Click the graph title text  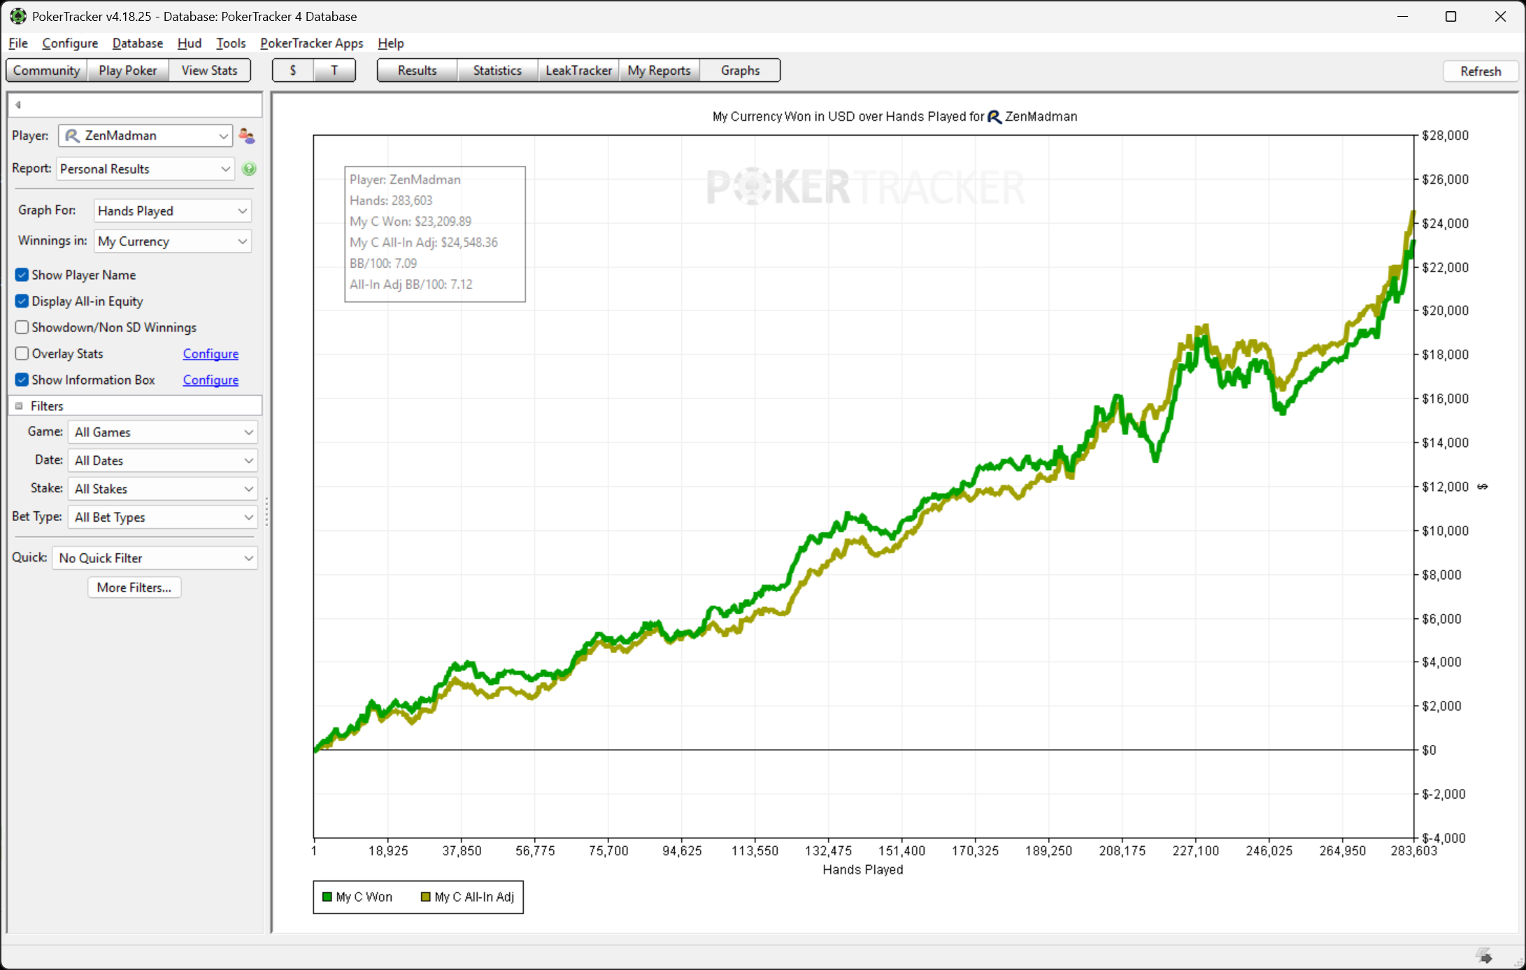[894, 117]
